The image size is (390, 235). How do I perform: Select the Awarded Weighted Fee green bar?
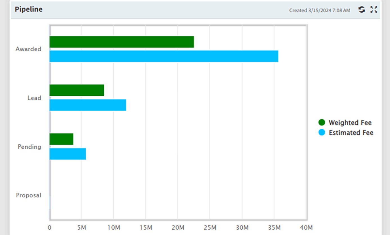(122, 42)
